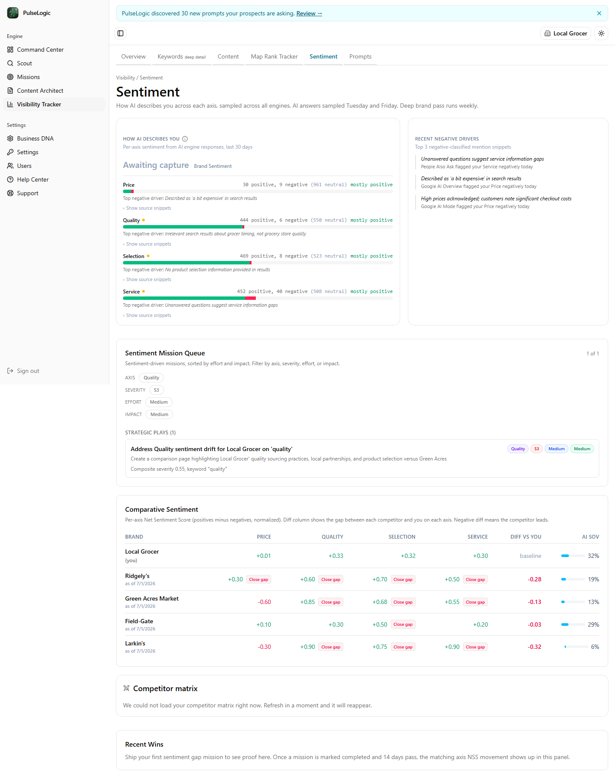Click the Price sentiment bar
615x777 pixels.
pyautogui.click(x=258, y=191)
